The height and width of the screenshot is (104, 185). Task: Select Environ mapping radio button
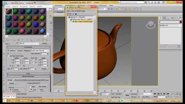click(16, 51)
